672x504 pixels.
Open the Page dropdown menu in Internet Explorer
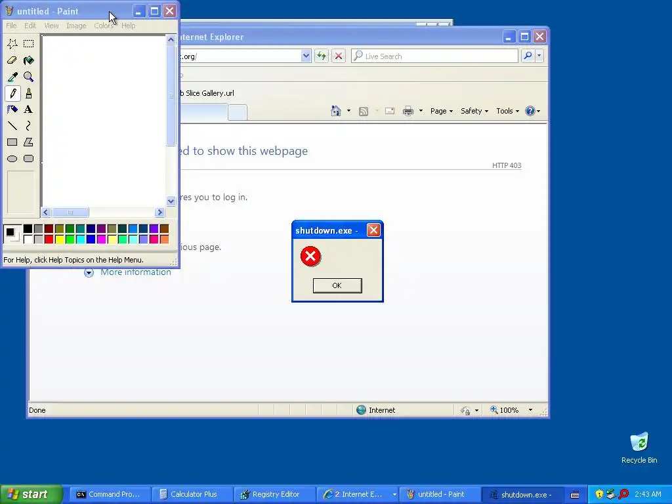[442, 111]
